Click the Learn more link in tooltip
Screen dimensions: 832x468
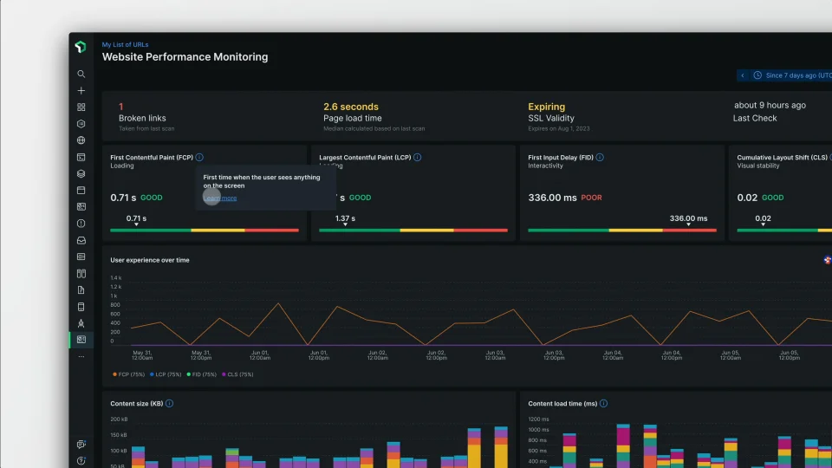(x=220, y=198)
